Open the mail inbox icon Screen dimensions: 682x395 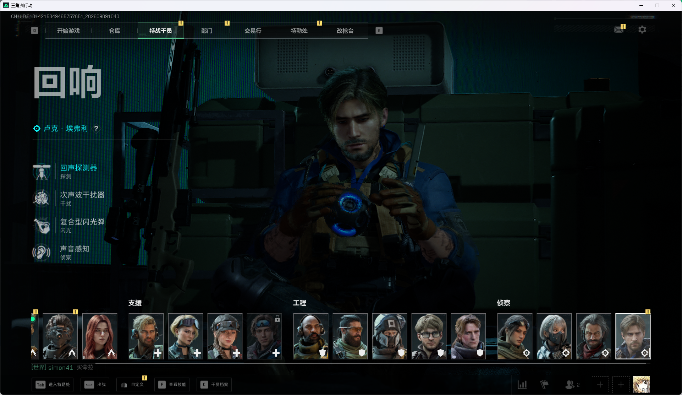[x=619, y=29]
